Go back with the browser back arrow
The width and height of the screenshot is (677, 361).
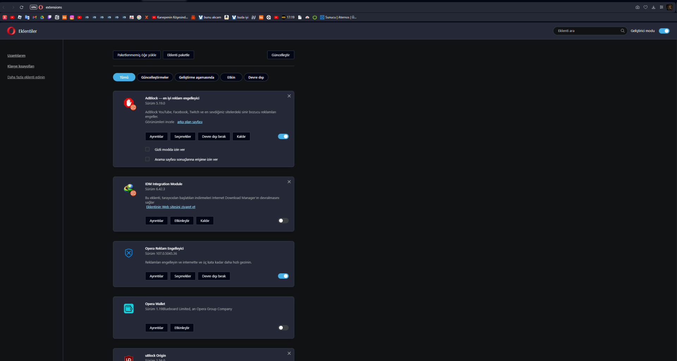[4, 7]
